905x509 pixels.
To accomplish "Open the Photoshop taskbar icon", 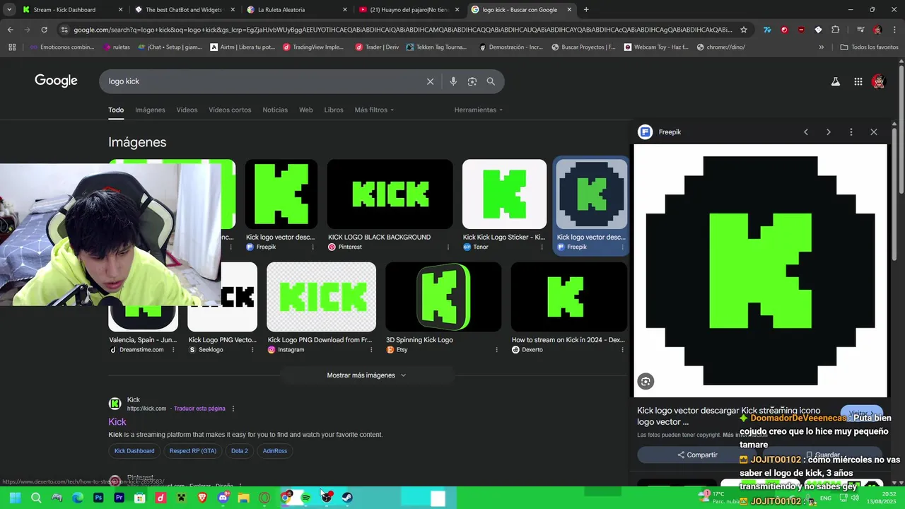I will pyautogui.click(x=98, y=498).
